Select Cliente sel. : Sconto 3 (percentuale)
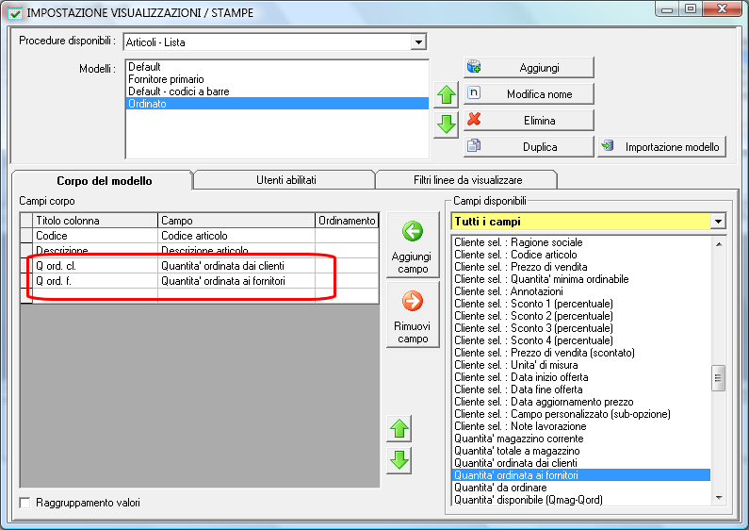The image size is (749, 530). (581, 328)
